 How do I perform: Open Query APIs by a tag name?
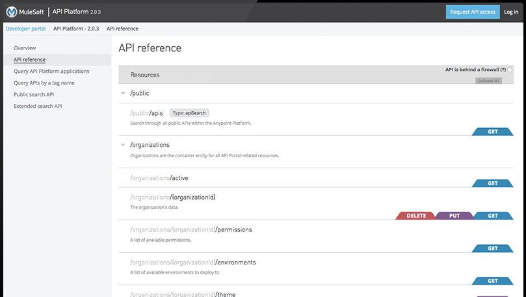pyautogui.click(x=44, y=83)
